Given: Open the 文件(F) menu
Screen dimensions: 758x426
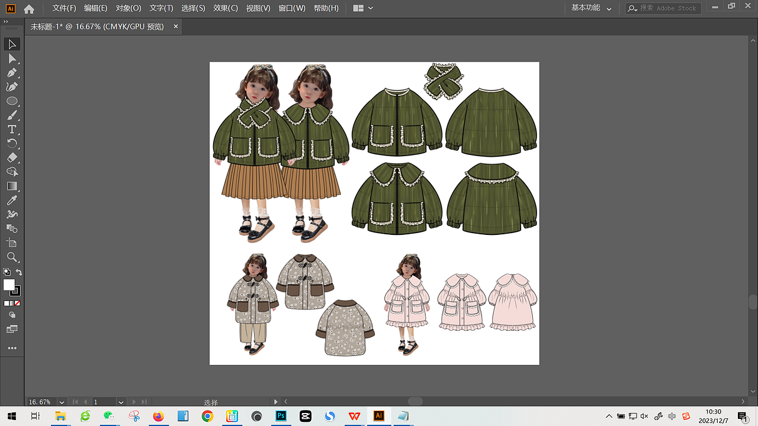Looking at the screenshot, I should click(64, 8).
